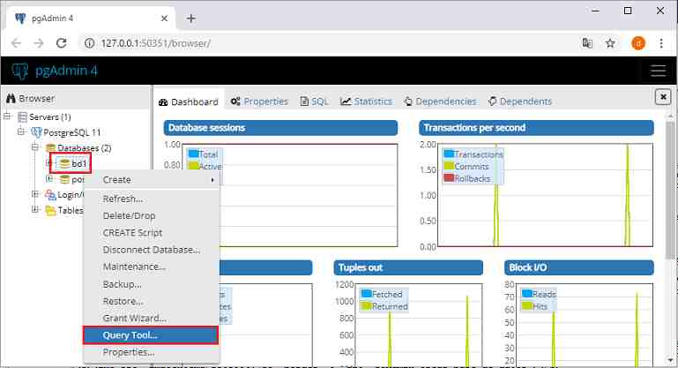The height and width of the screenshot is (368, 678).
Task: Click the browser back arrow
Action: tap(16, 43)
